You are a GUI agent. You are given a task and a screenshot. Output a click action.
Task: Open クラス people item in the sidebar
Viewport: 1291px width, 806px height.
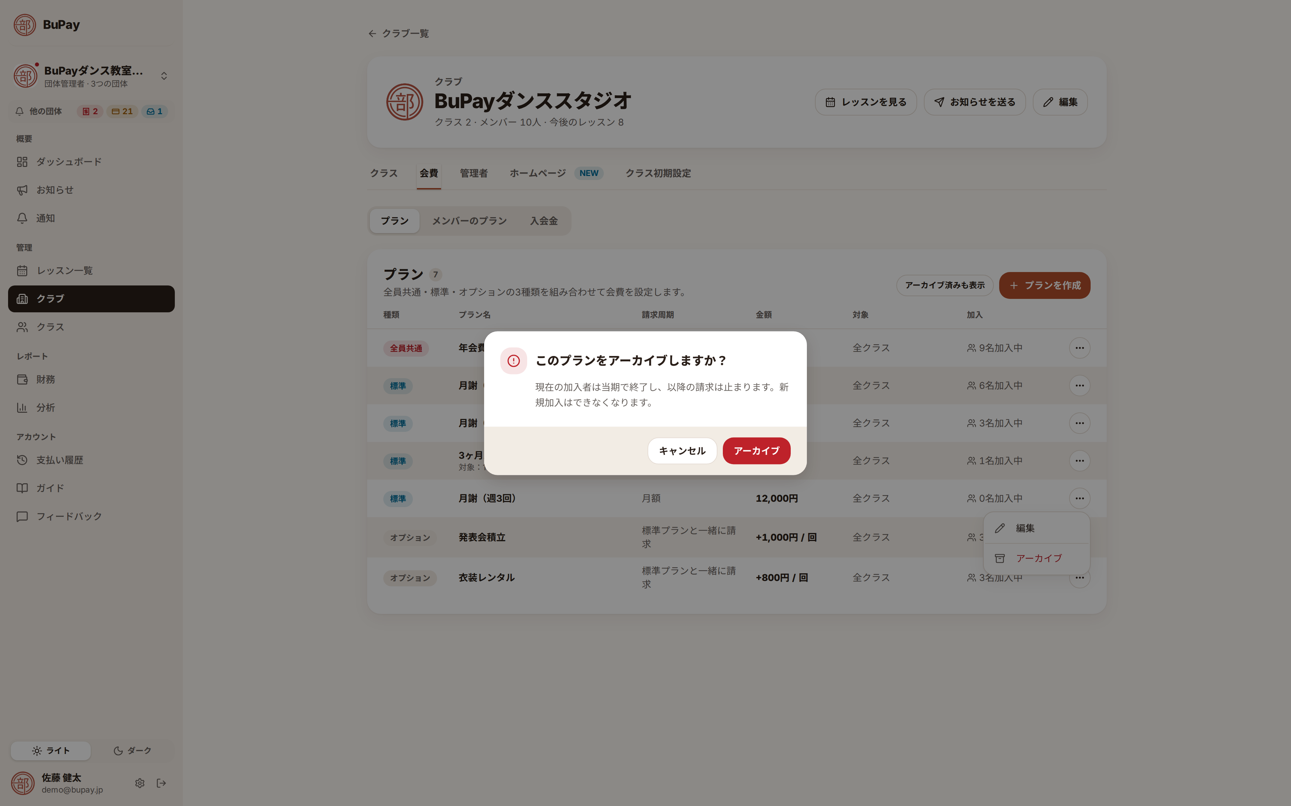pos(91,327)
